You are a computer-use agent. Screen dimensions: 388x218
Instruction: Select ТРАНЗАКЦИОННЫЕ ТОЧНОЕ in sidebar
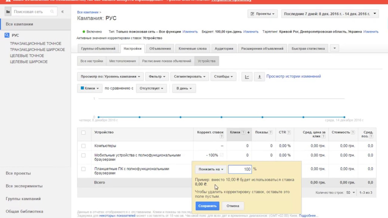click(x=35, y=44)
